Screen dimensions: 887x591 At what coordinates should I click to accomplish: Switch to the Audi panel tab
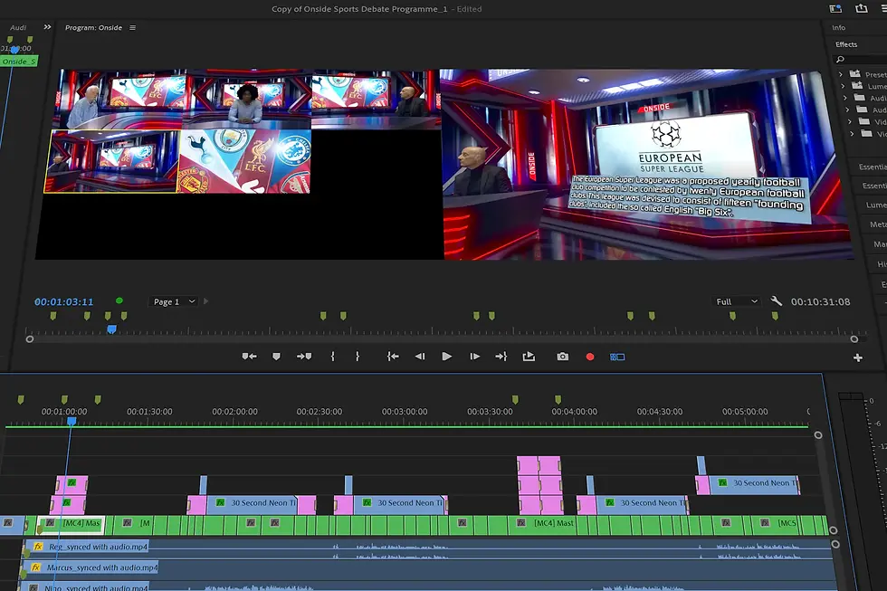coord(18,27)
